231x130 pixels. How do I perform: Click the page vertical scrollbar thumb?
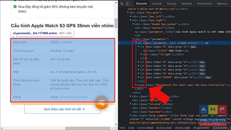[x=116, y=23]
